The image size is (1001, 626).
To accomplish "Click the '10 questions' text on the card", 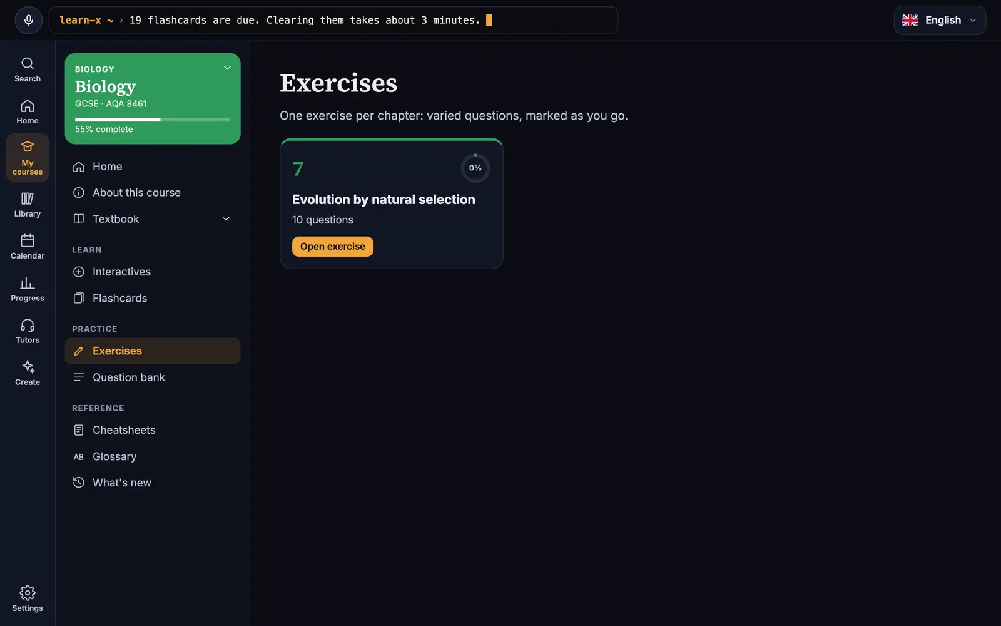I will click(x=323, y=220).
